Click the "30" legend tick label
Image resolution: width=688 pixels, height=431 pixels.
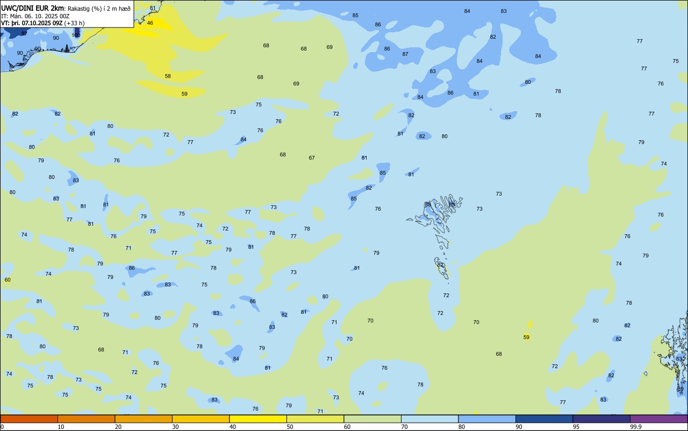(x=175, y=427)
